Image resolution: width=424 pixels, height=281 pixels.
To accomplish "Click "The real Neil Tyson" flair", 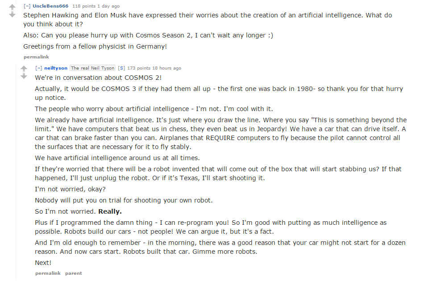I will click(x=92, y=68).
